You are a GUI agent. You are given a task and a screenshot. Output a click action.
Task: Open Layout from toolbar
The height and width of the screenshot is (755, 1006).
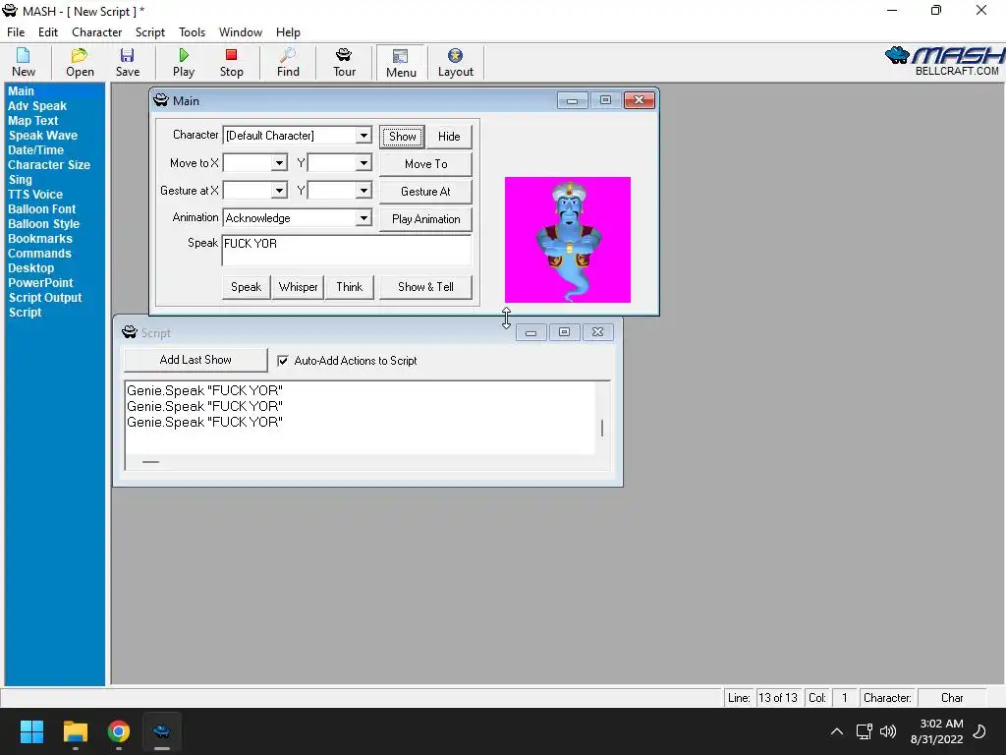point(456,62)
